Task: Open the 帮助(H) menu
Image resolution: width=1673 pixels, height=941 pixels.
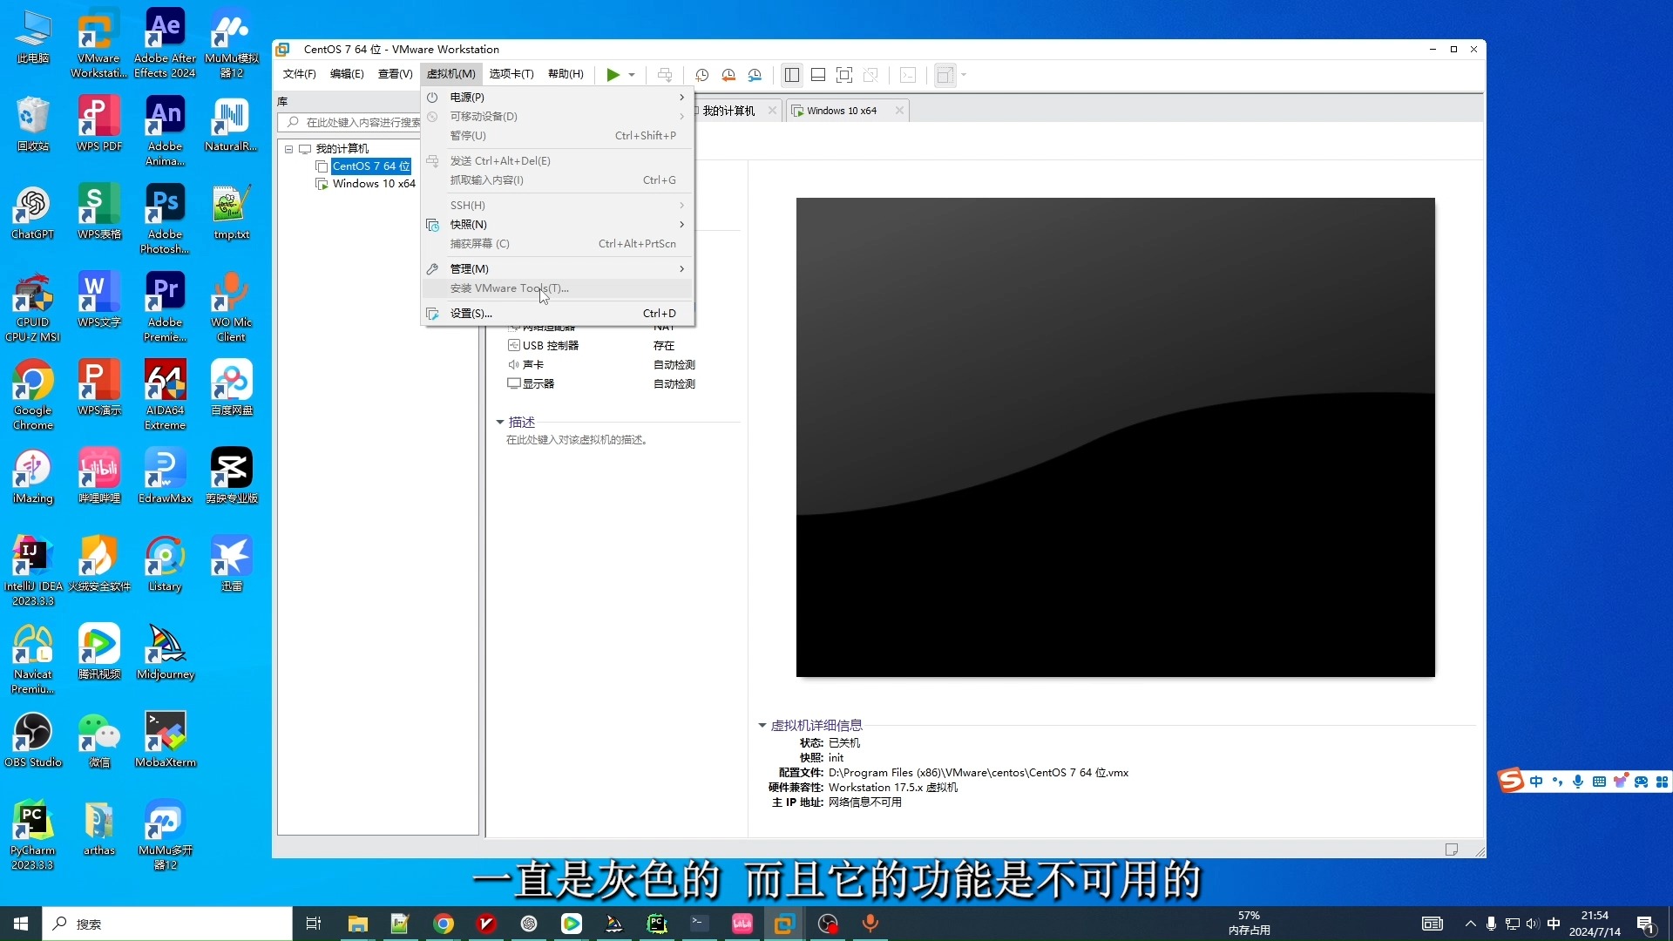Action: pos(566,74)
